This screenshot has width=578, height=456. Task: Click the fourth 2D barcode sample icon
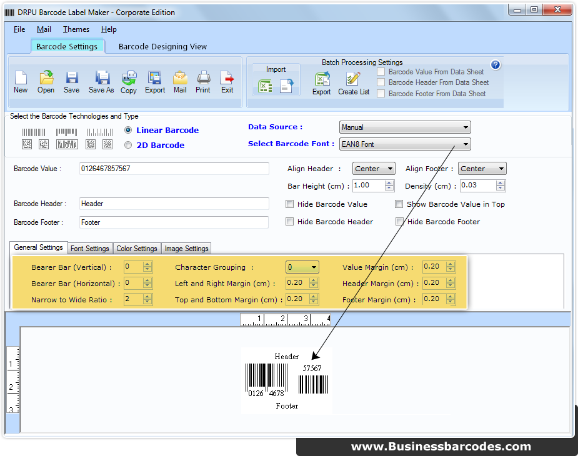pyautogui.click(x=91, y=144)
